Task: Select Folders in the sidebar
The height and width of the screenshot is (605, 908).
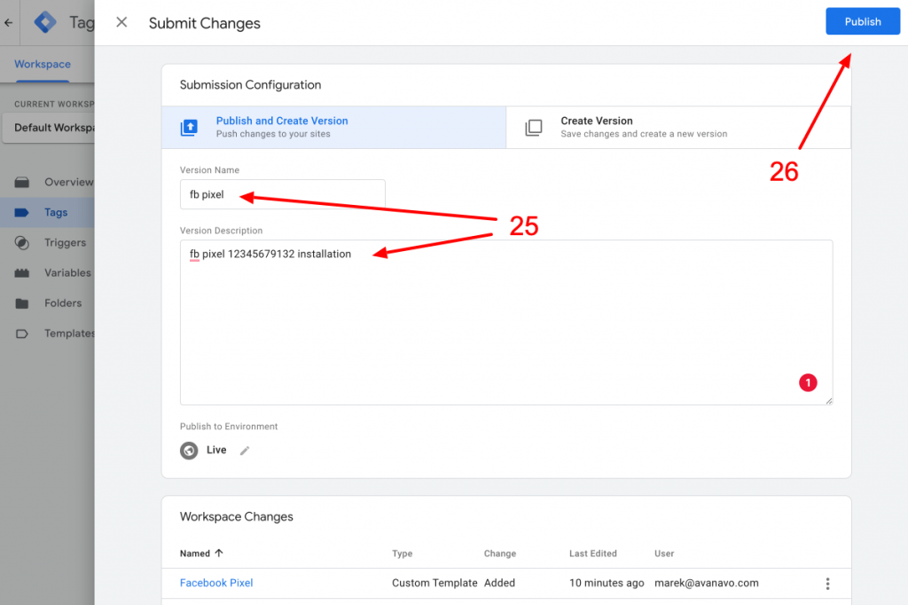Action: pos(63,303)
